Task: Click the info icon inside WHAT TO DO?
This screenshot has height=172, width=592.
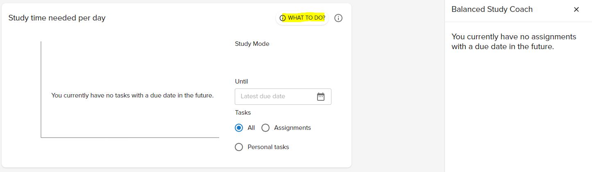Action: click(282, 18)
